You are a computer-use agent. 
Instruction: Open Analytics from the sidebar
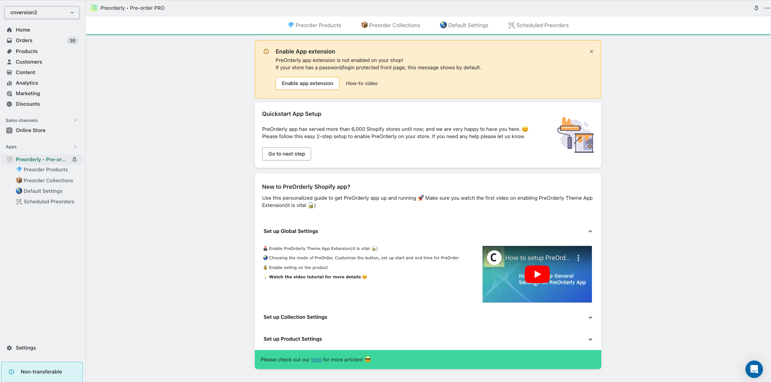coord(27,83)
